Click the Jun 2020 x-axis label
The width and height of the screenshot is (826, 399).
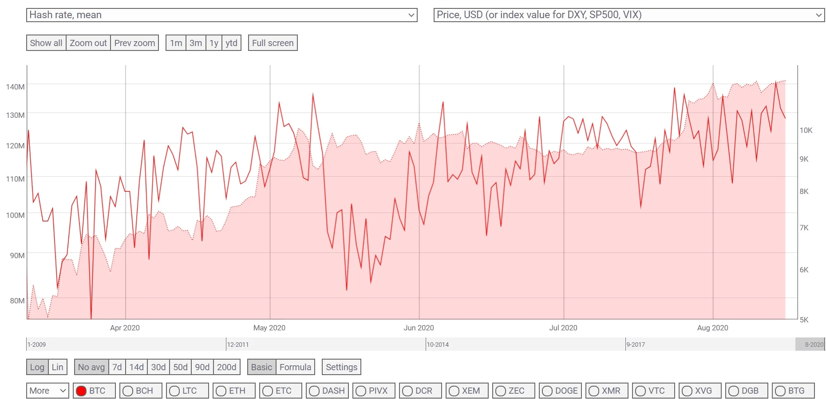419,328
